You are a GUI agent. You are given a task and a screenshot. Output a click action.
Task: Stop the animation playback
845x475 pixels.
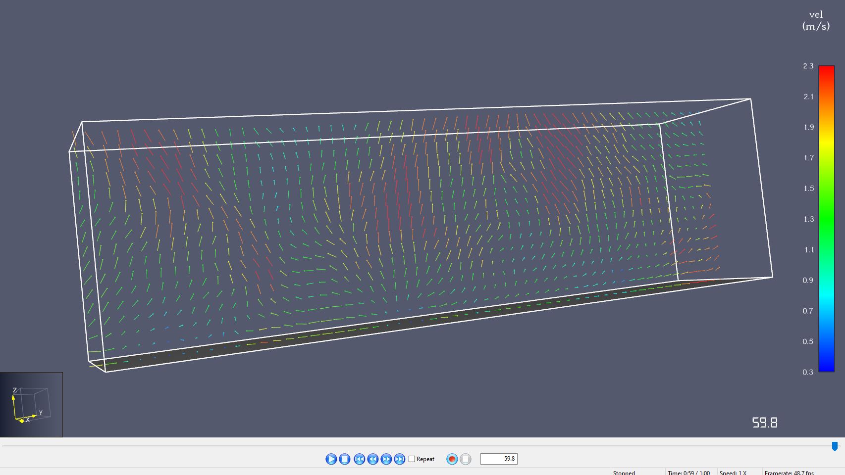coord(344,459)
